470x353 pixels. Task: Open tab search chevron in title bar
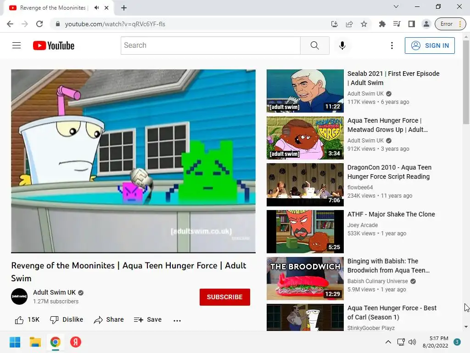click(396, 6)
